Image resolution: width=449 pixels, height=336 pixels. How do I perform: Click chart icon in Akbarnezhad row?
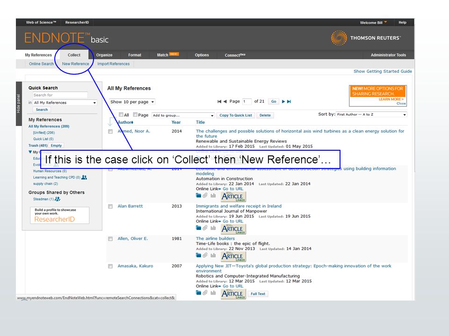tap(213, 196)
